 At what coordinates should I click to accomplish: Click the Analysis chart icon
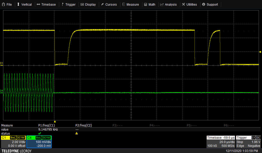pyautogui.click(x=162, y=4)
